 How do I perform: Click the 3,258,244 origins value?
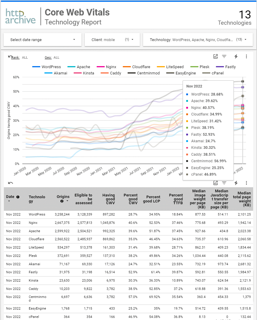(62, 214)
